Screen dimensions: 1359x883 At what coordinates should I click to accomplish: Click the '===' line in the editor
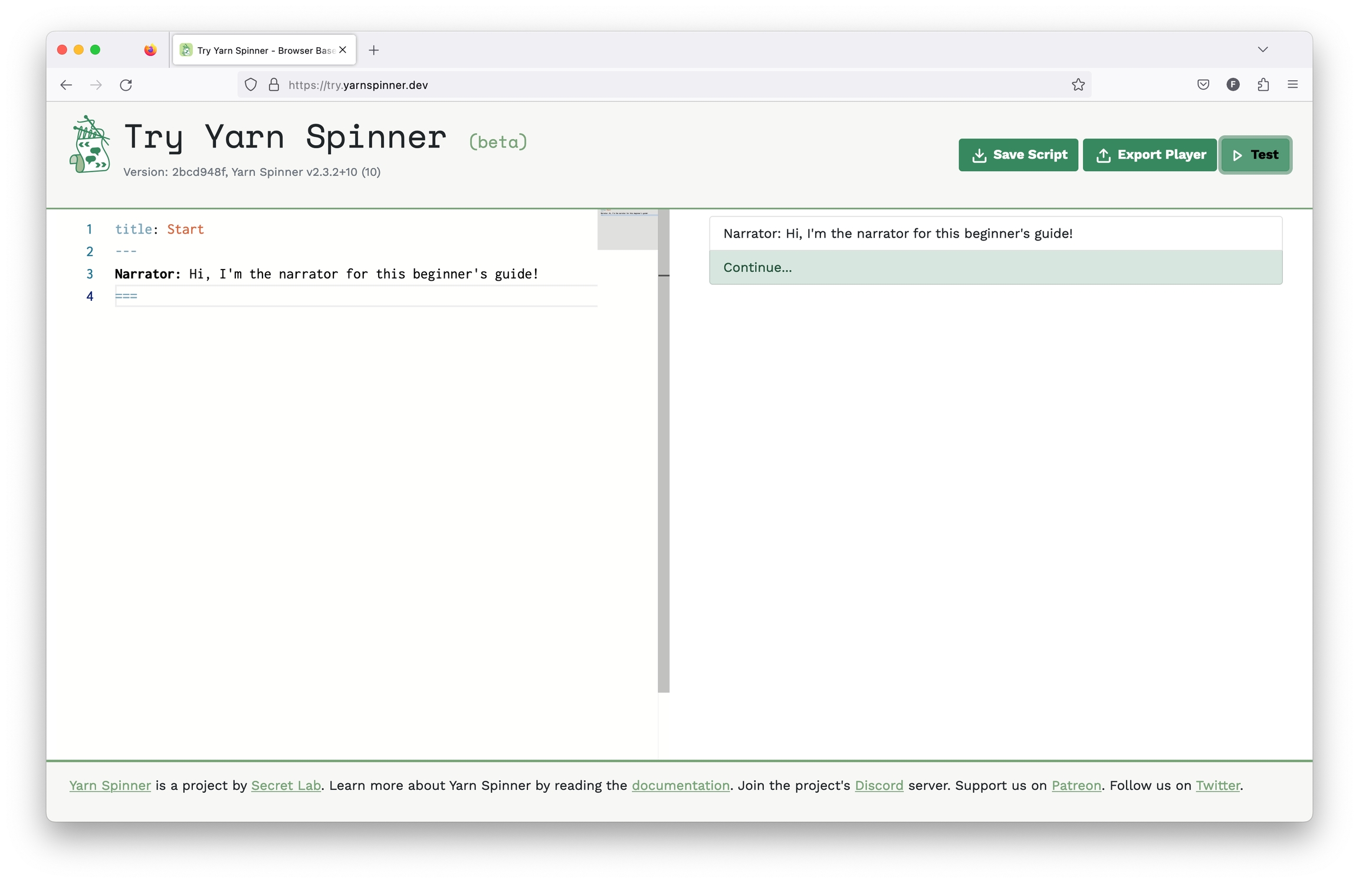tap(126, 296)
